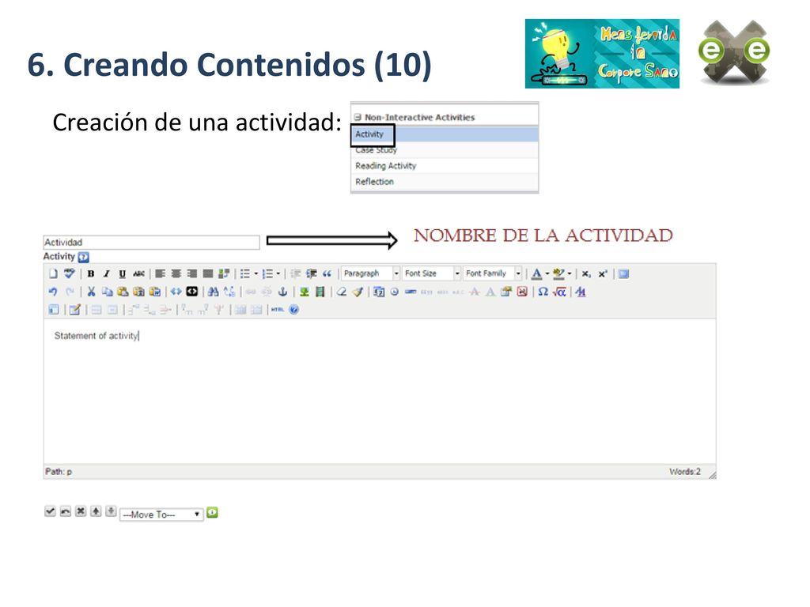Insert special character Omega
810x607 pixels.
[543, 292]
